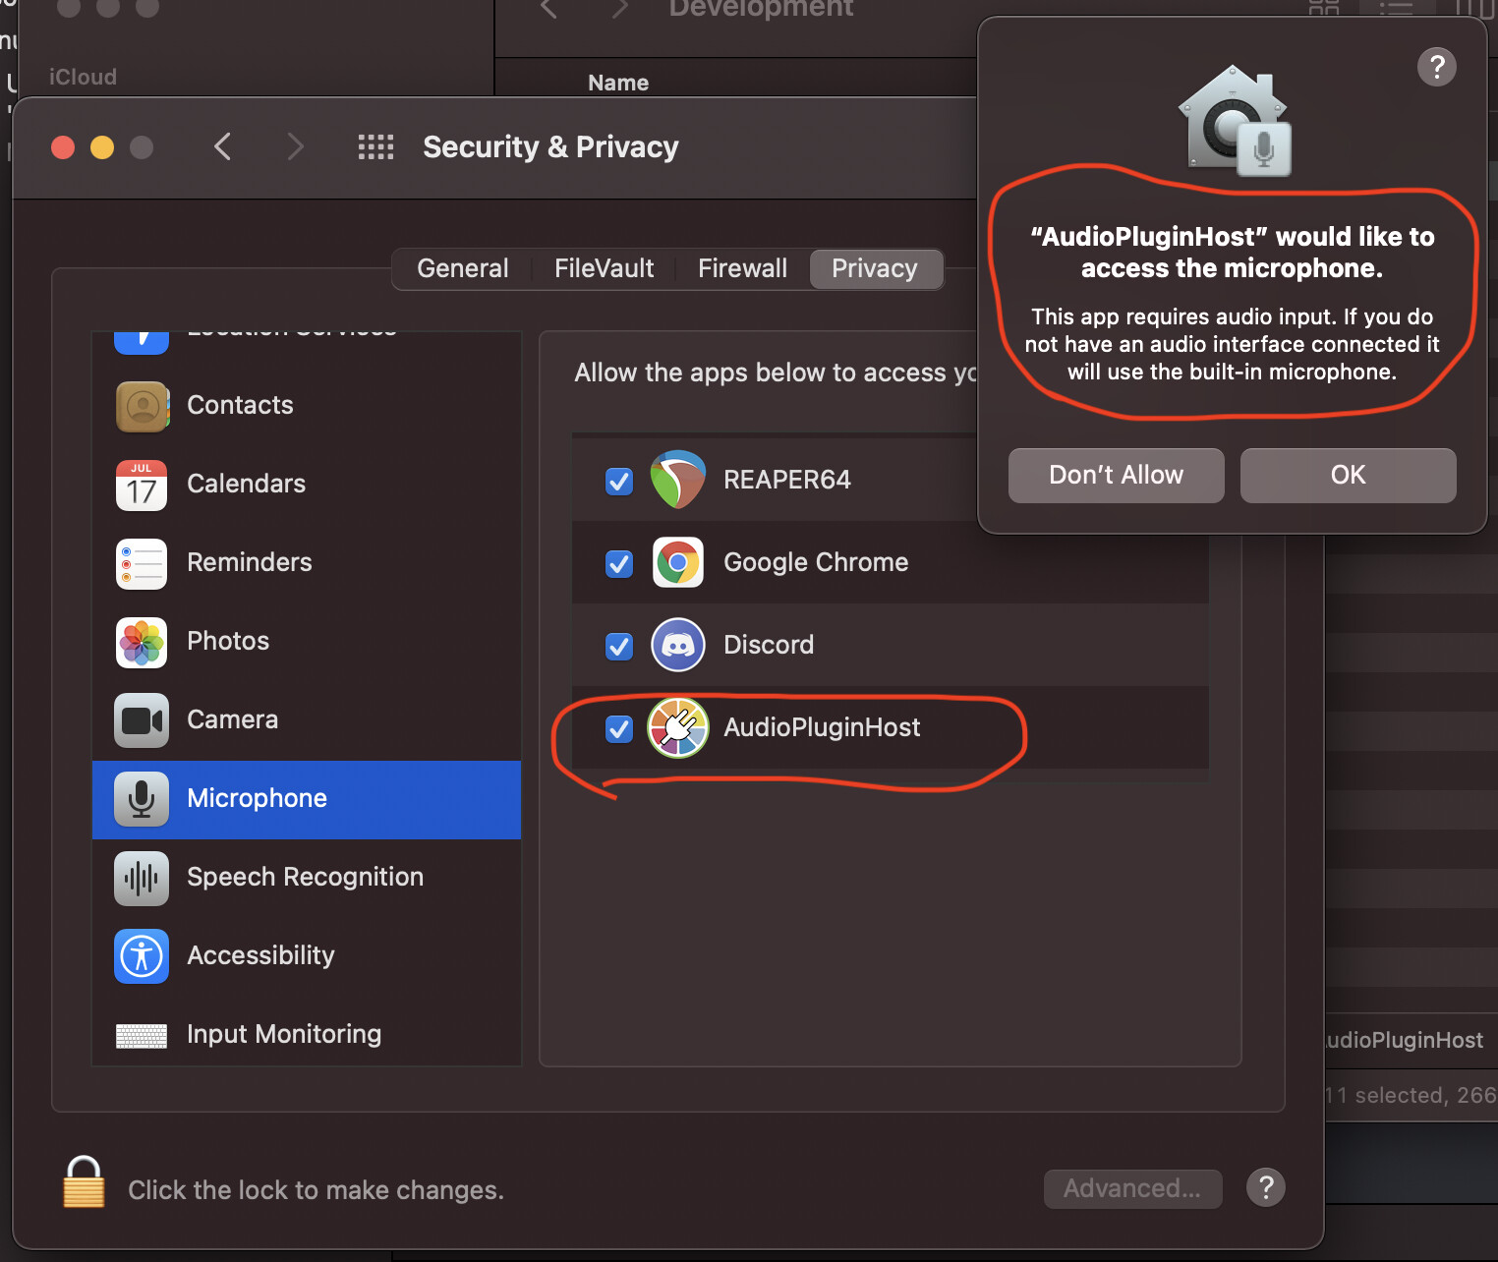1498x1262 pixels.
Task: Open the Reminders privacy category
Action: pyautogui.click(x=307, y=563)
